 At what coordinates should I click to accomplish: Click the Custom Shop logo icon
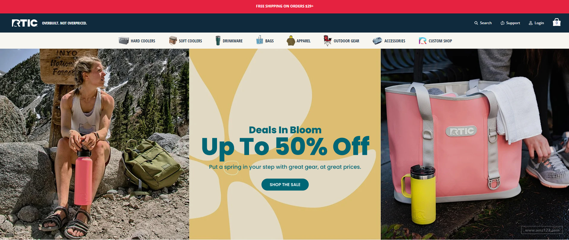[x=423, y=41]
